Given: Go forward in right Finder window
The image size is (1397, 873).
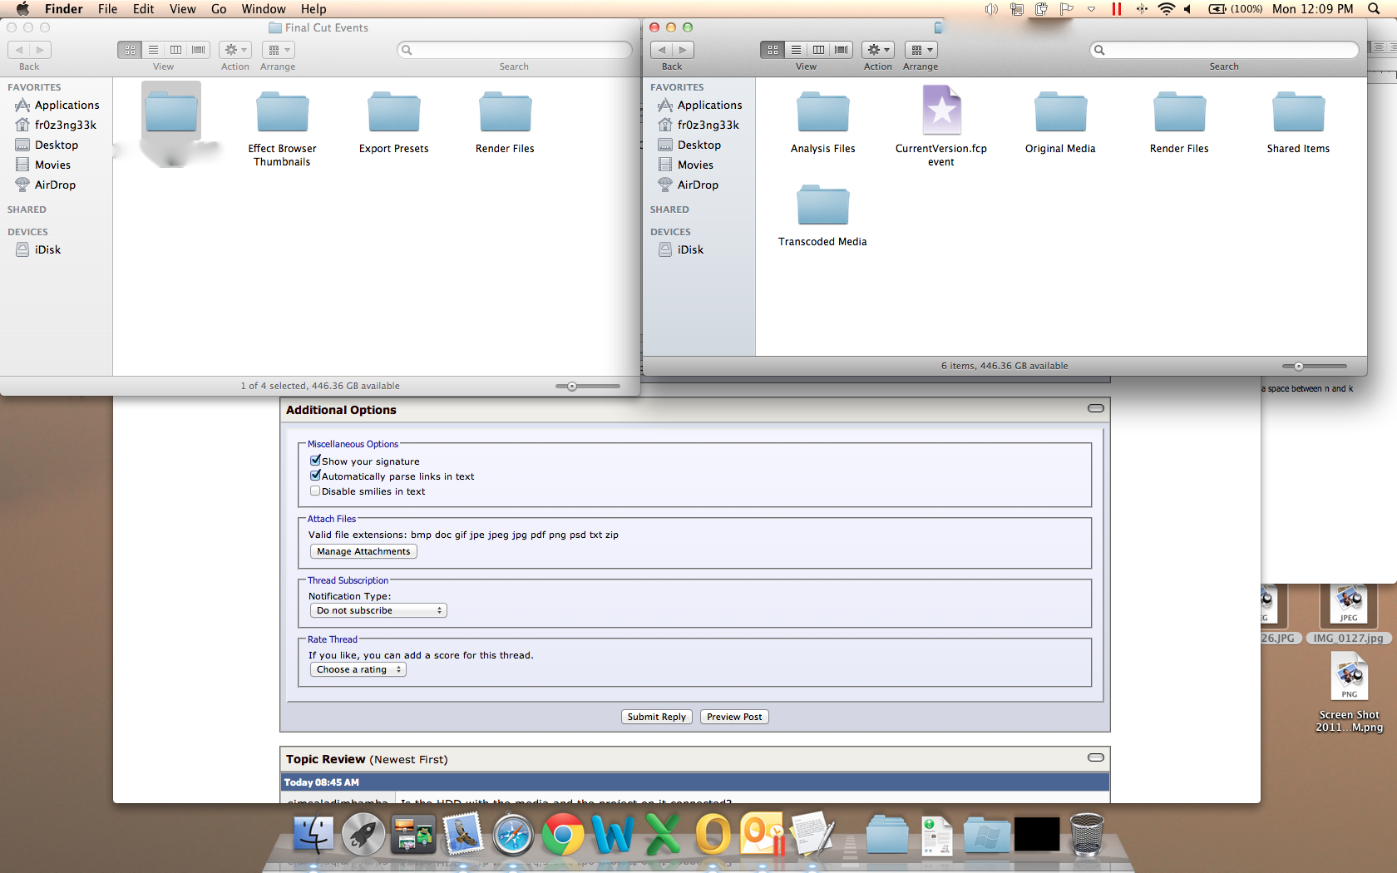Looking at the screenshot, I should (x=684, y=50).
